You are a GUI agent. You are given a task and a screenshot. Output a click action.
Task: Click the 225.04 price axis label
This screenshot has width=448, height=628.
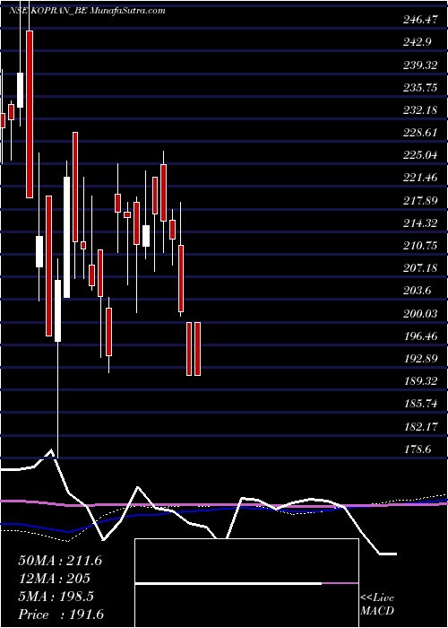pos(420,155)
